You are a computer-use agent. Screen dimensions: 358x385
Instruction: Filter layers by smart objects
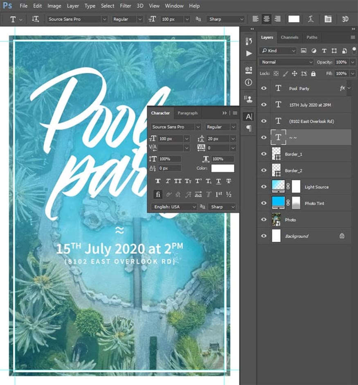pos(344,51)
